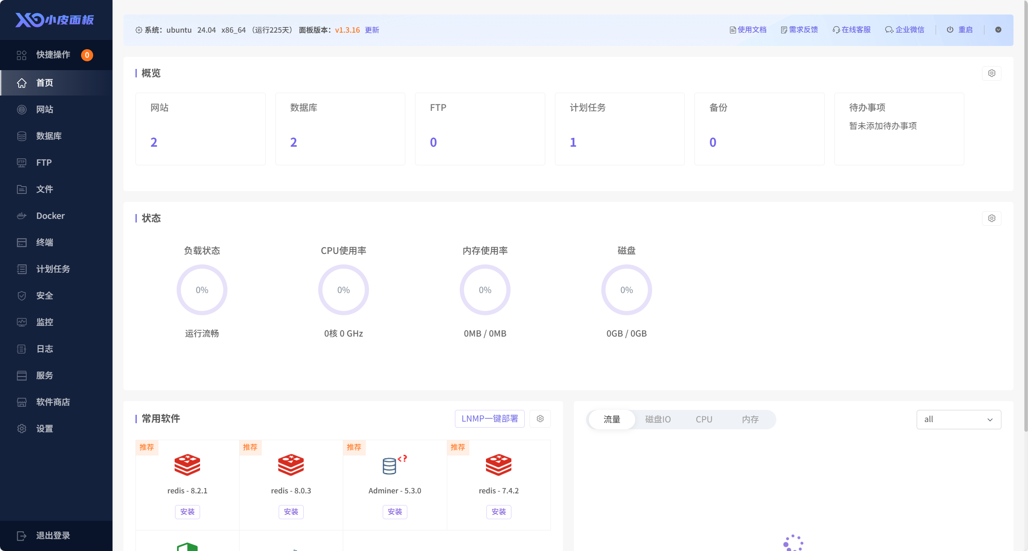The width and height of the screenshot is (1028, 551).
Task: Install Adminer 5.3.0 via 安装 button
Action: (394, 511)
